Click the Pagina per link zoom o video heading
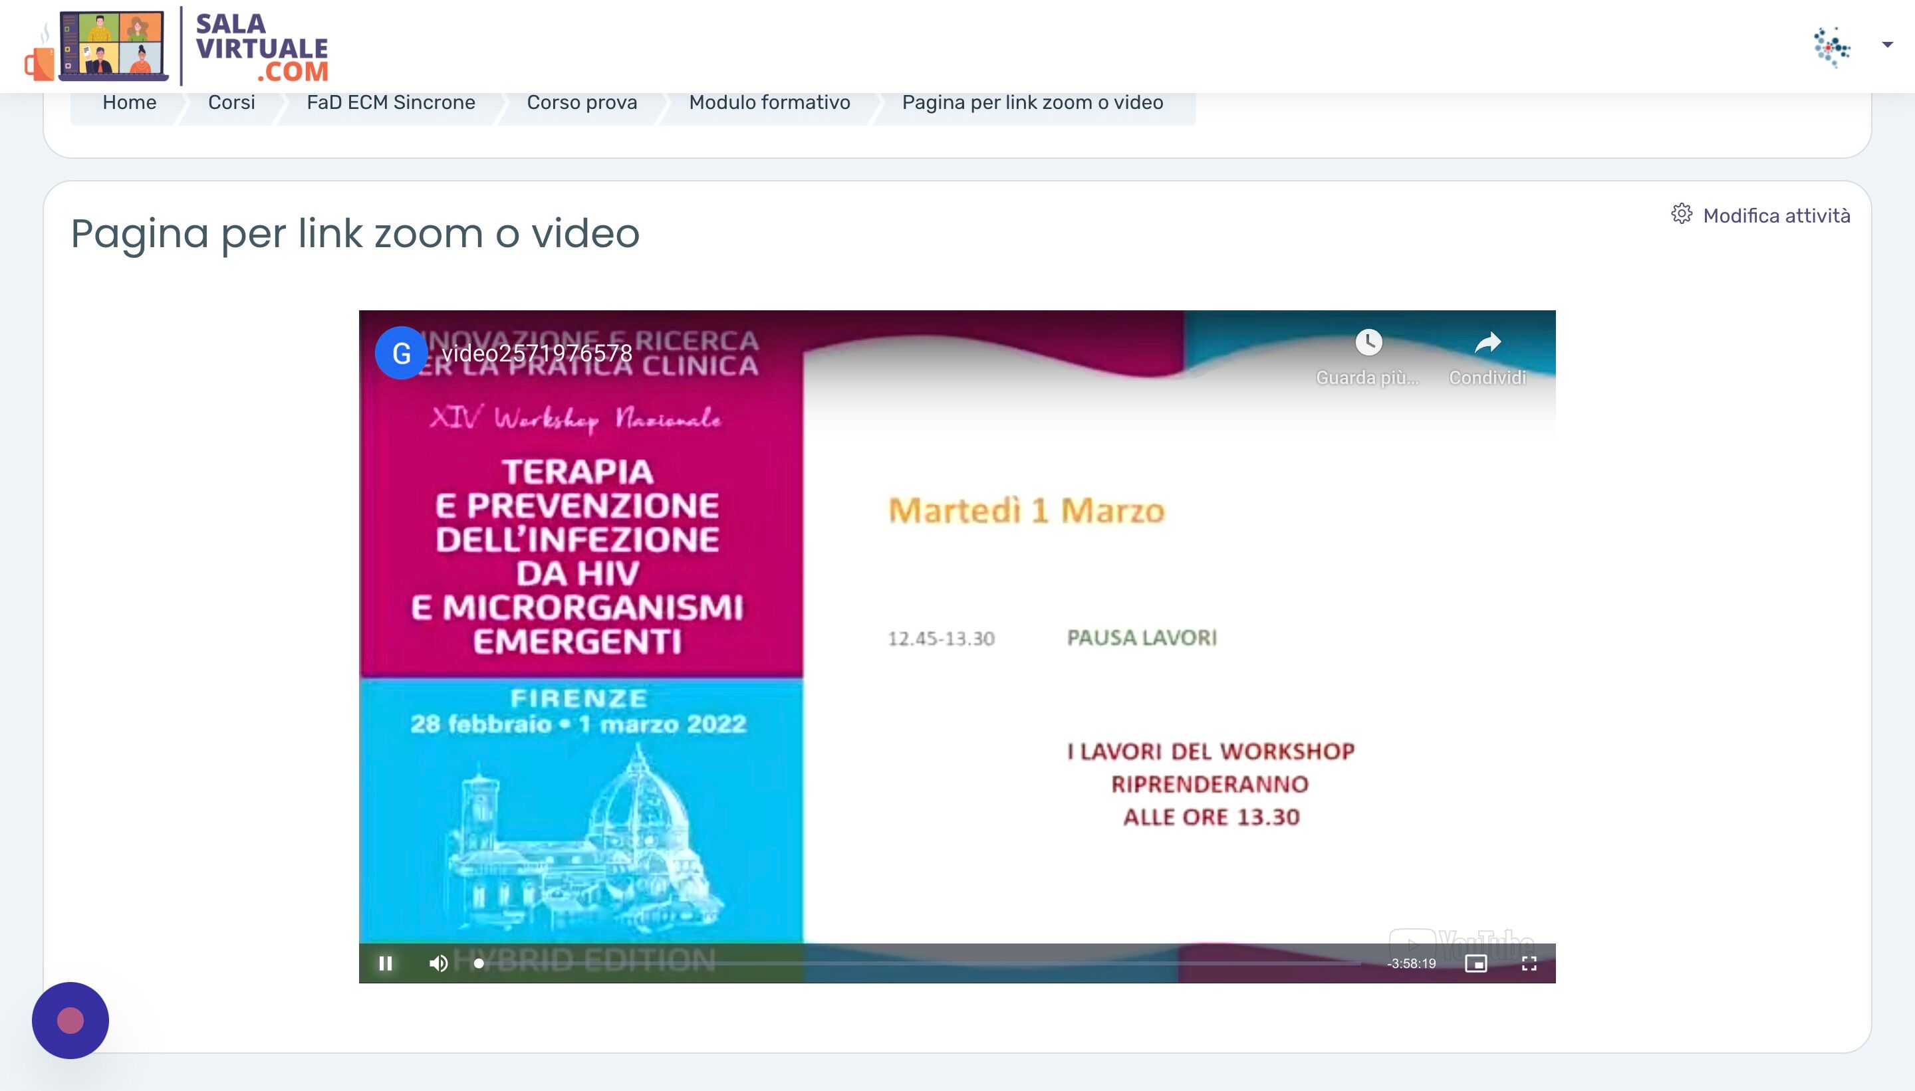 [x=354, y=233]
